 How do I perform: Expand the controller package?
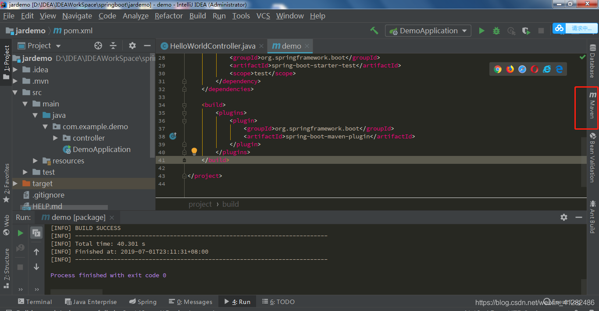tap(55, 138)
